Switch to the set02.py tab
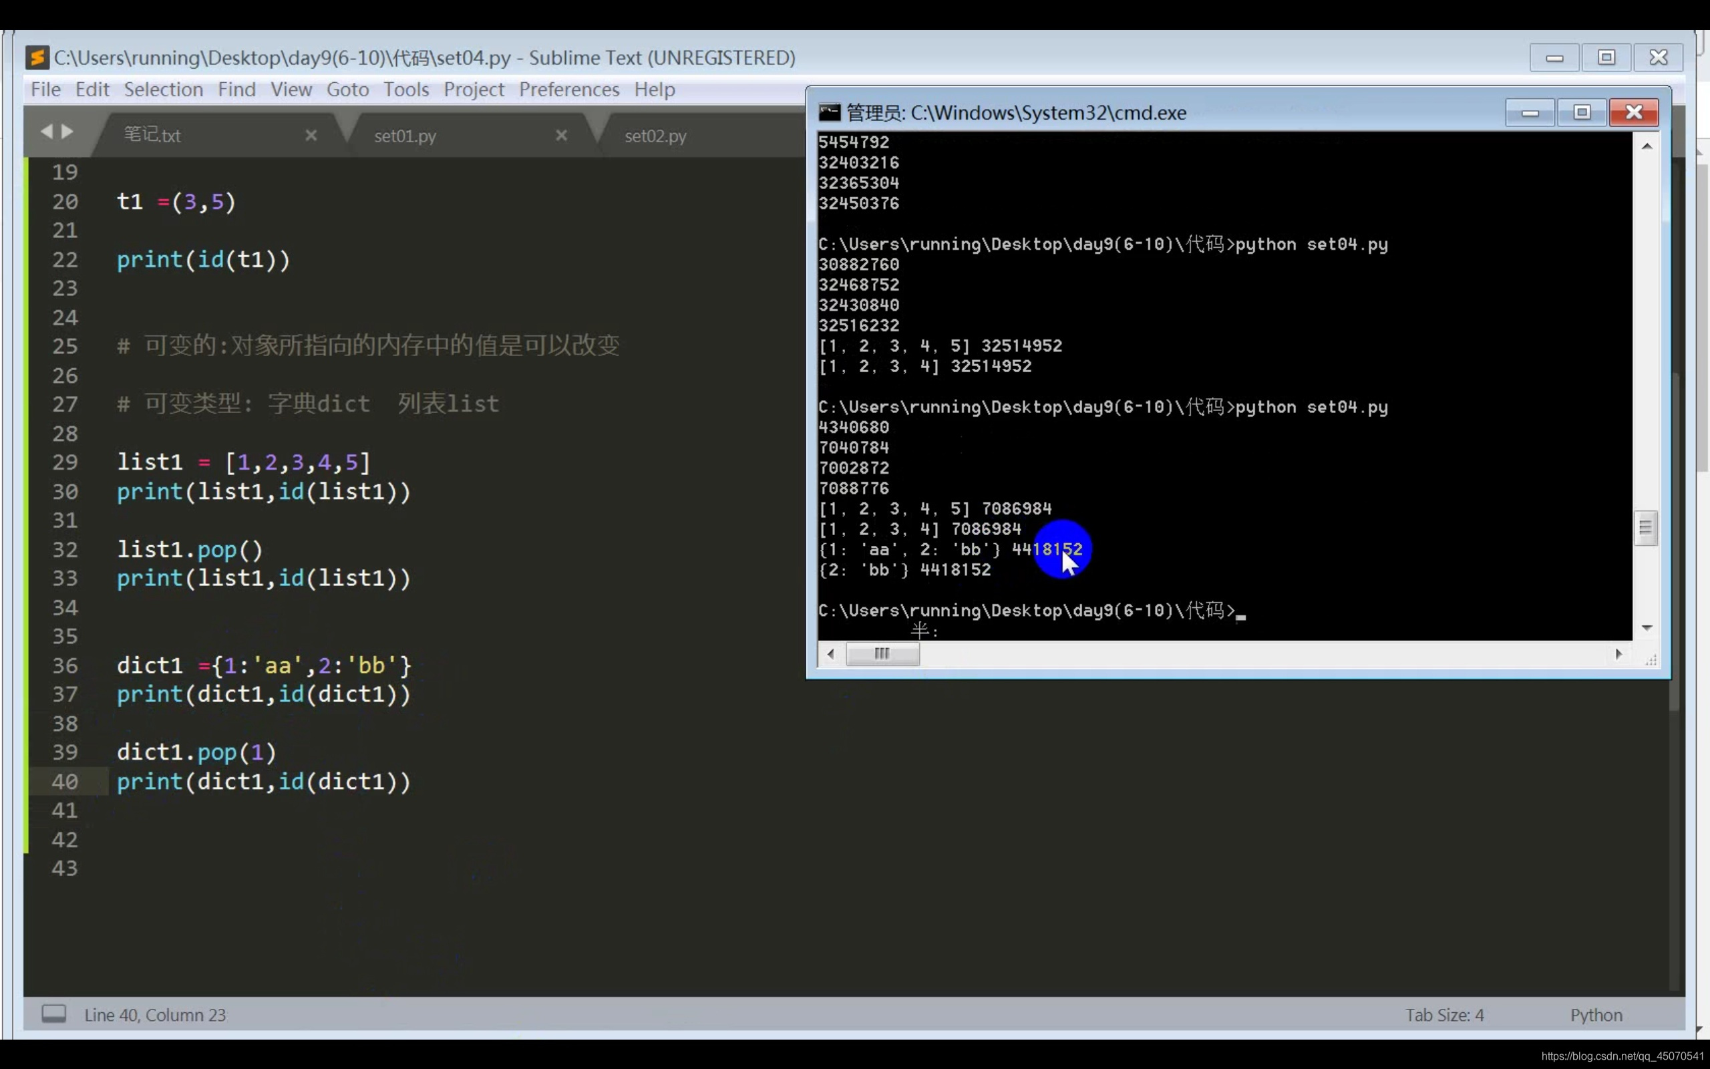Image resolution: width=1710 pixels, height=1069 pixels. (655, 136)
